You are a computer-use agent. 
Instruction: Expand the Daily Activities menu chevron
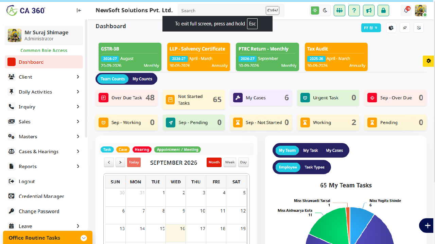coord(78,92)
